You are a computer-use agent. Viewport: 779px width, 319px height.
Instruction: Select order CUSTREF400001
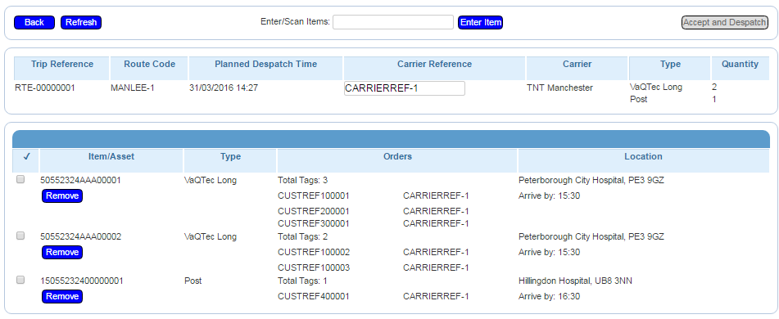(x=314, y=296)
